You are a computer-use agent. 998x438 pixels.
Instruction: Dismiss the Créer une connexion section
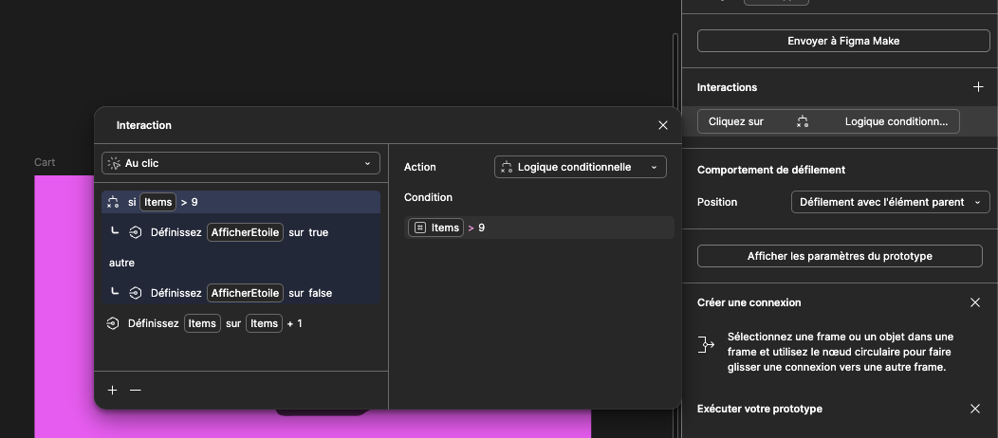tap(975, 302)
